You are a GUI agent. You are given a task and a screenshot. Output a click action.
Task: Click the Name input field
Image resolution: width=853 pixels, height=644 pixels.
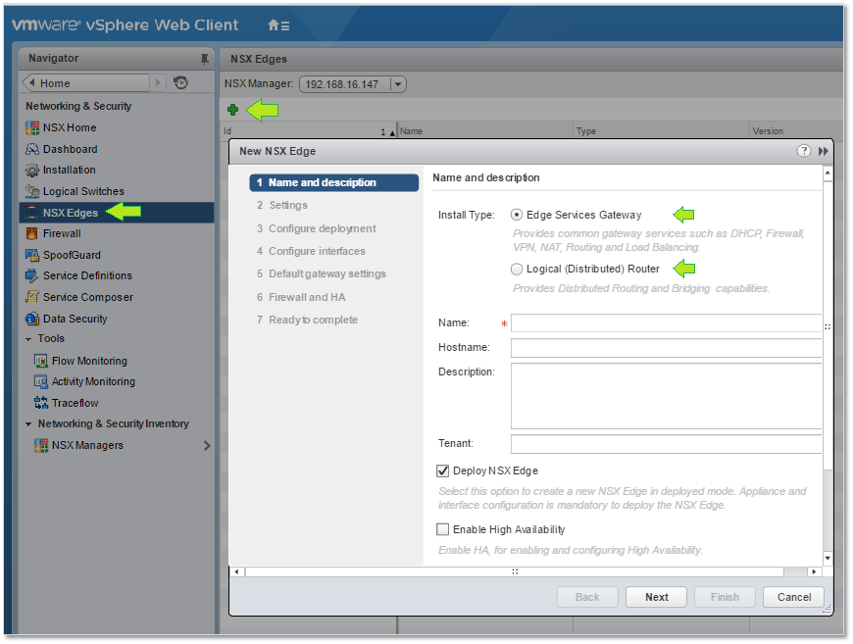(666, 323)
